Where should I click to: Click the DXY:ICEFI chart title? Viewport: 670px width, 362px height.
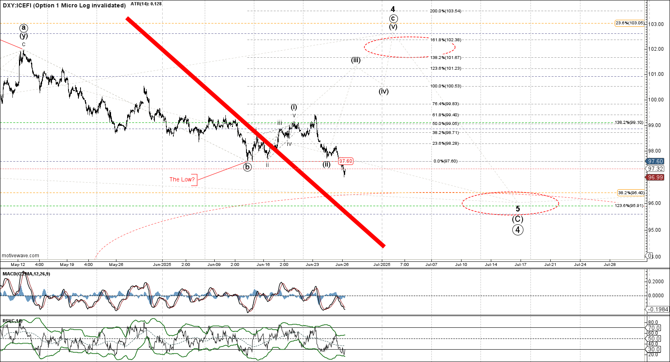(64, 5)
